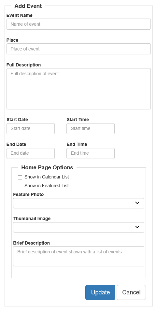Open the Feature Photo dropdown
This screenshot has width=157, height=311.
click(x=78, y=203)
